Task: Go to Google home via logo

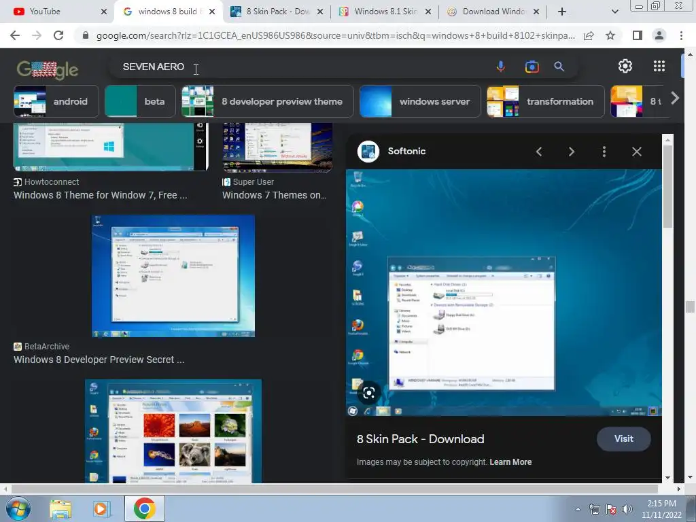Action: point(48,69)
